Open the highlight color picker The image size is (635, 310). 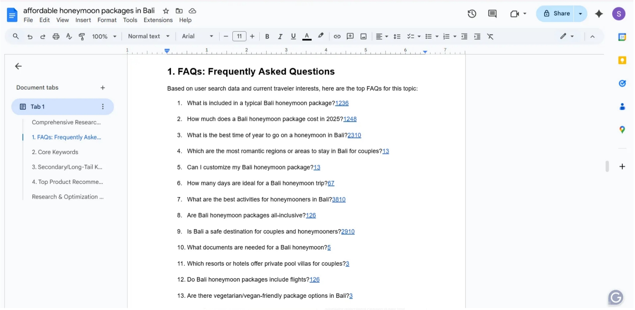321,36
